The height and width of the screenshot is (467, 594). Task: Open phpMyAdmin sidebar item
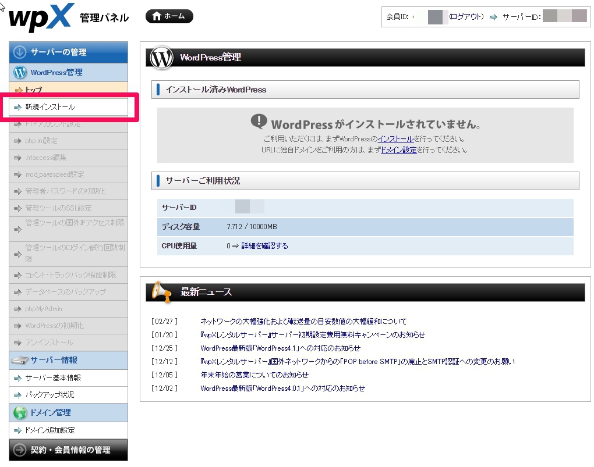tap(68, 309)
